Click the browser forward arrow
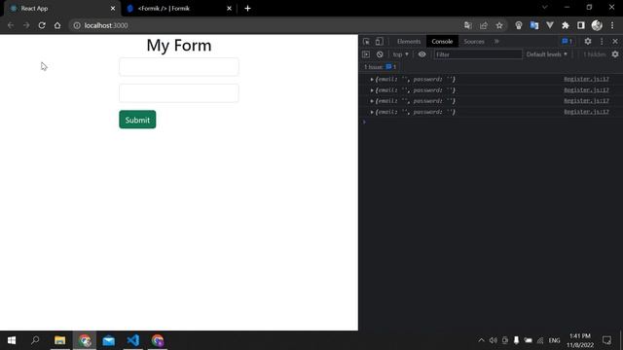The height and width of the screenshot is (350, 623). pyautogui.click(x=26, y=25)
